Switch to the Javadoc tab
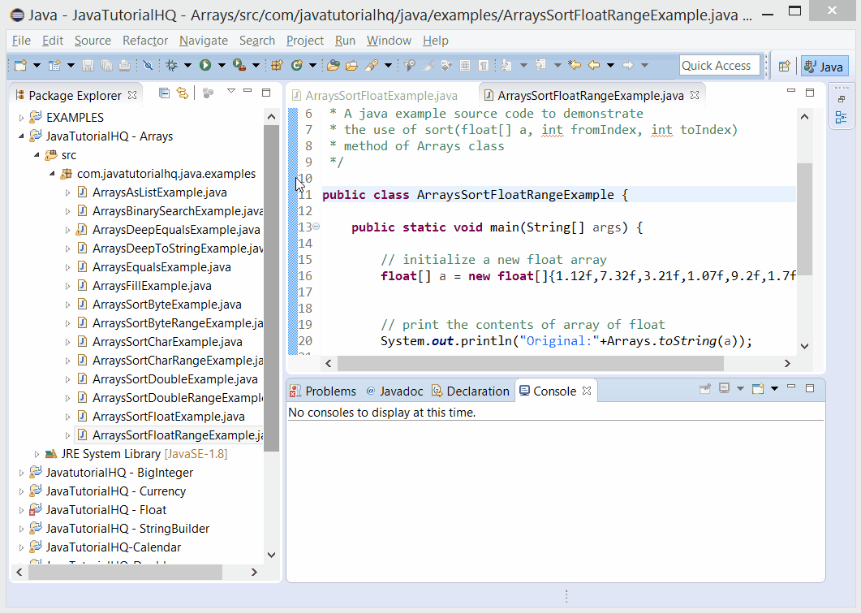 click(x=395, y=391)
